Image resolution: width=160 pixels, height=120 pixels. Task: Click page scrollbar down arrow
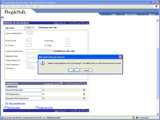[x=158, y=114]
